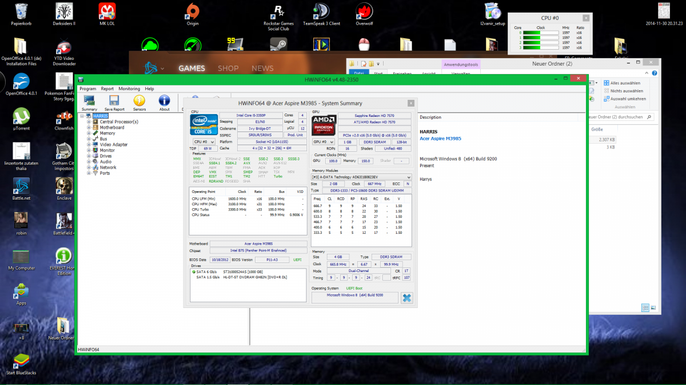The width and height of the screenshot is (686, 385).
Task: Expand the Central Processor(s) tree node
Action: pos(89,121)
